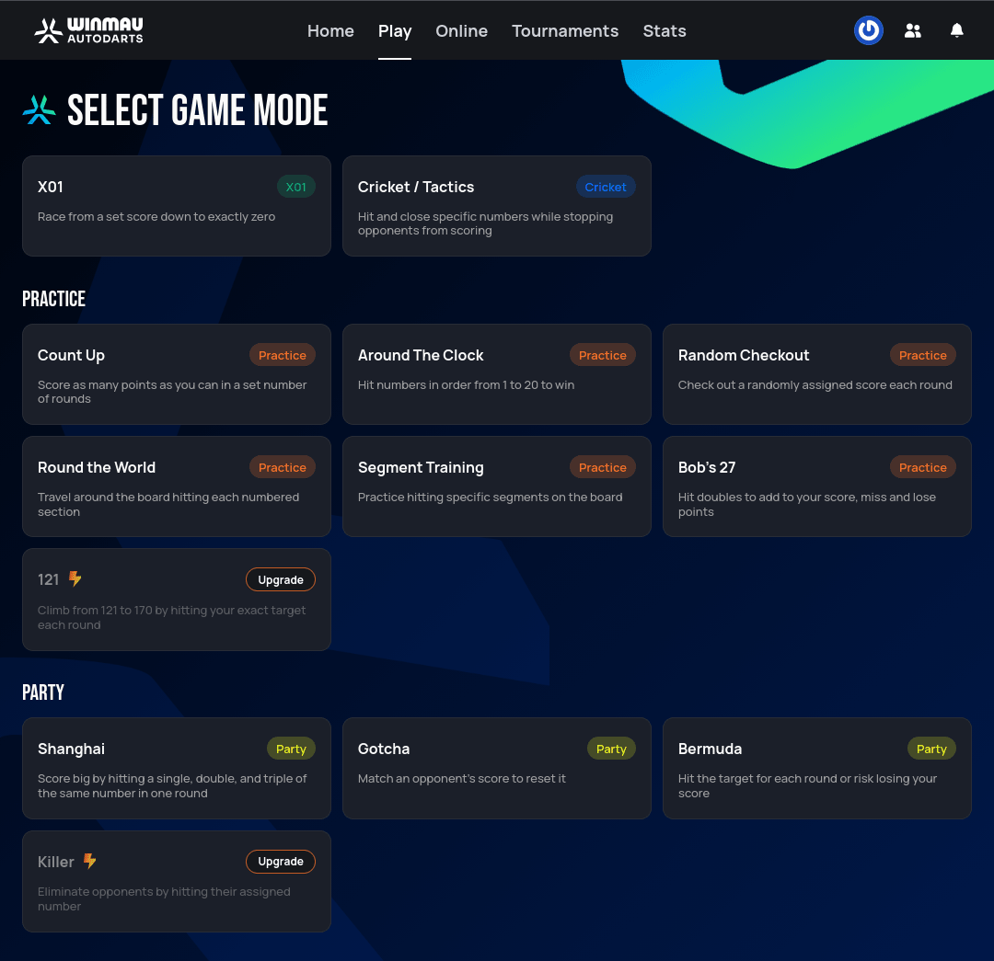Open the Segment Training mode
Image resolution: width=994 pixels, height=961 pixels.
pyautogui.click(x=496, y=486)
